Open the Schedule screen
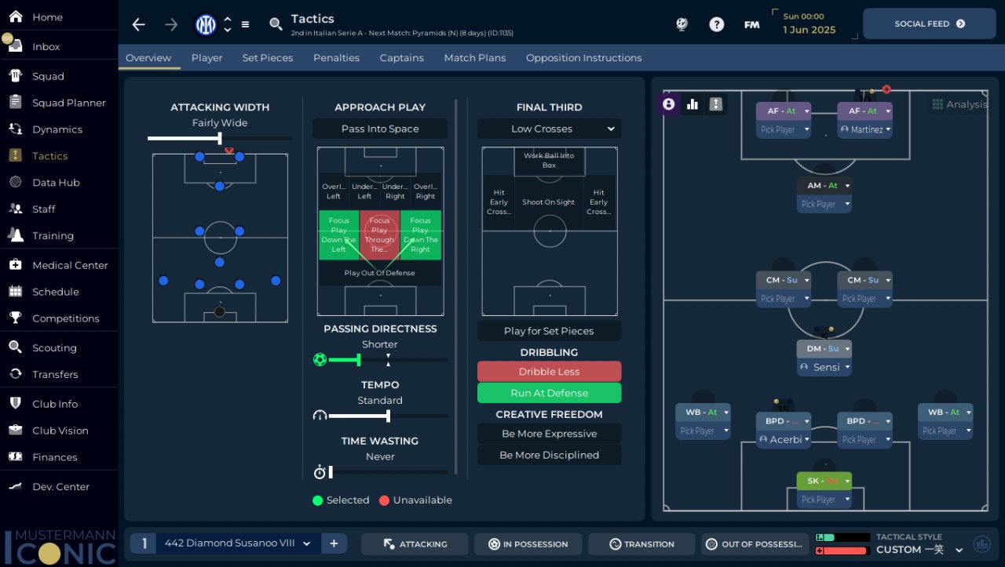 click(55, 292)
